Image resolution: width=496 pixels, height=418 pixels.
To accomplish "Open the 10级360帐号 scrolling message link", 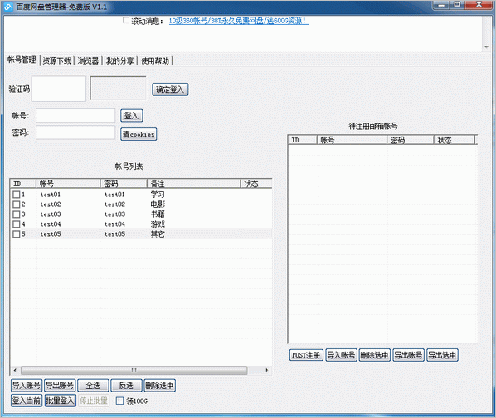I will click(239, 21).
